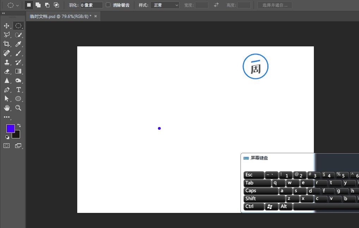Collapse the toolbar with double-arrow expander

(x=4, y=13)
